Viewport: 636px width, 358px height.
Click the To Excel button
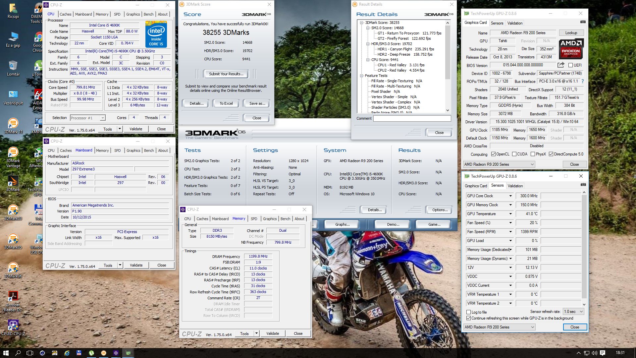(x=226, y=103)
